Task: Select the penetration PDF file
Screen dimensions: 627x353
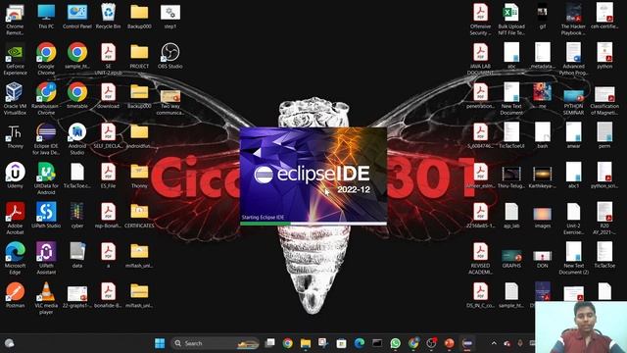Action: [x=480, y=96]
